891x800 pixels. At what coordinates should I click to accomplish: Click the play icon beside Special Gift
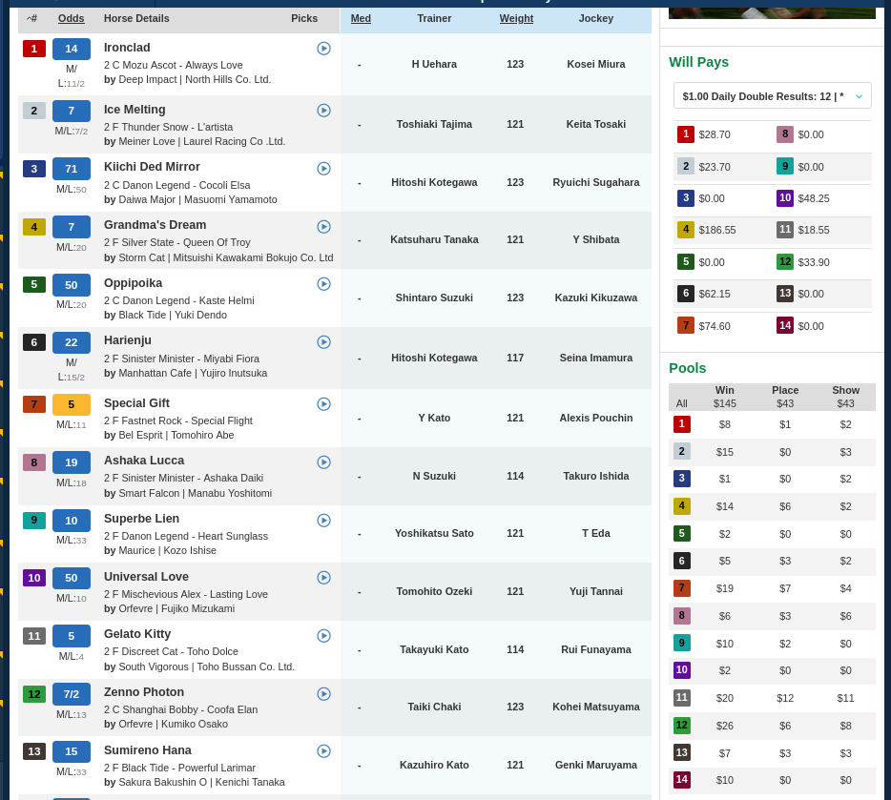click(323, 403)
